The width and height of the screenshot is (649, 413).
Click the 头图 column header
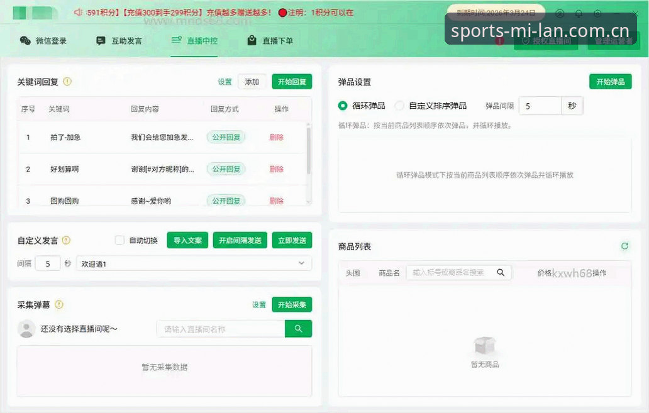(x=353, y=273)
